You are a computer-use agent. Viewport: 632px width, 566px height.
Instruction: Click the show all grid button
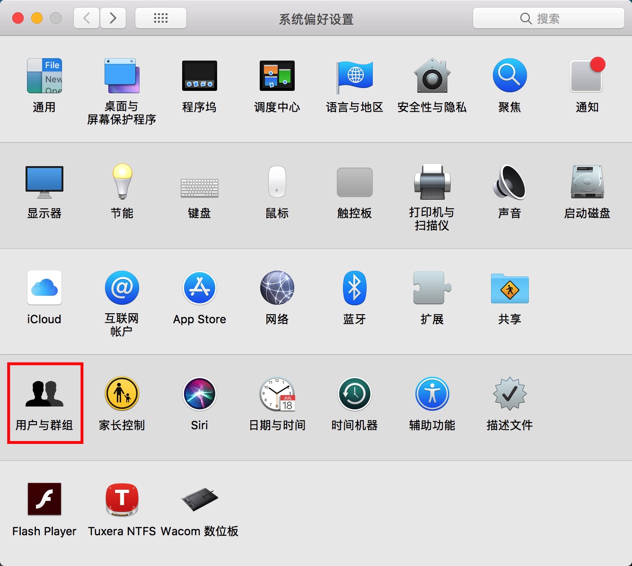[x=161, y=18]
